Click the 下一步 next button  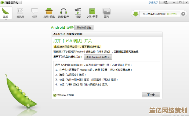(x=151, y=95)
